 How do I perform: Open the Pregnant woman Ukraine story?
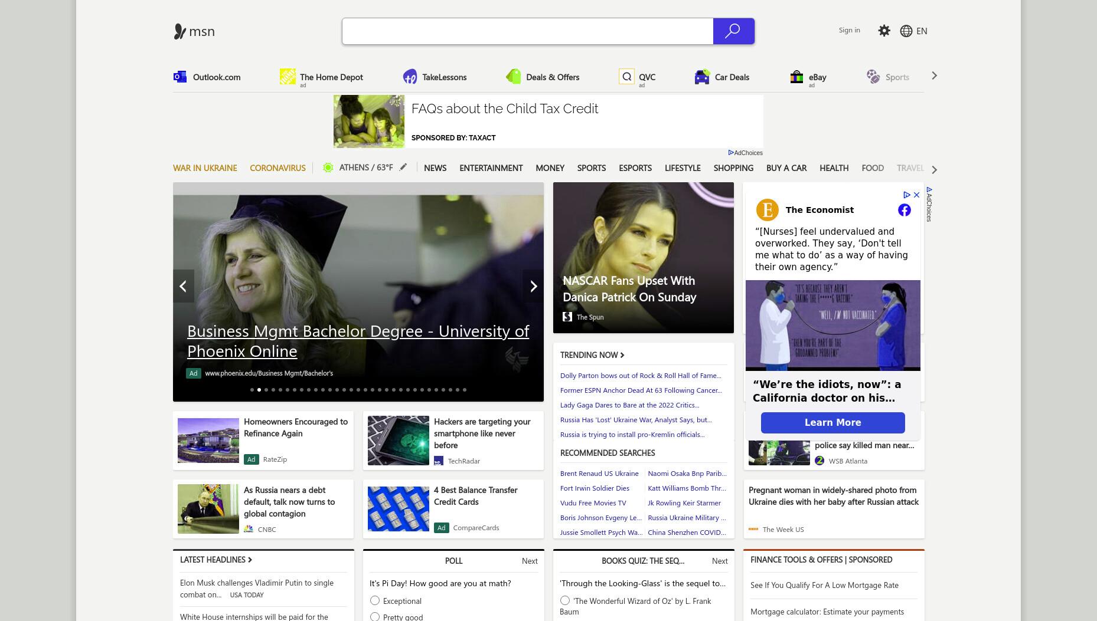[x=834, y=496]
